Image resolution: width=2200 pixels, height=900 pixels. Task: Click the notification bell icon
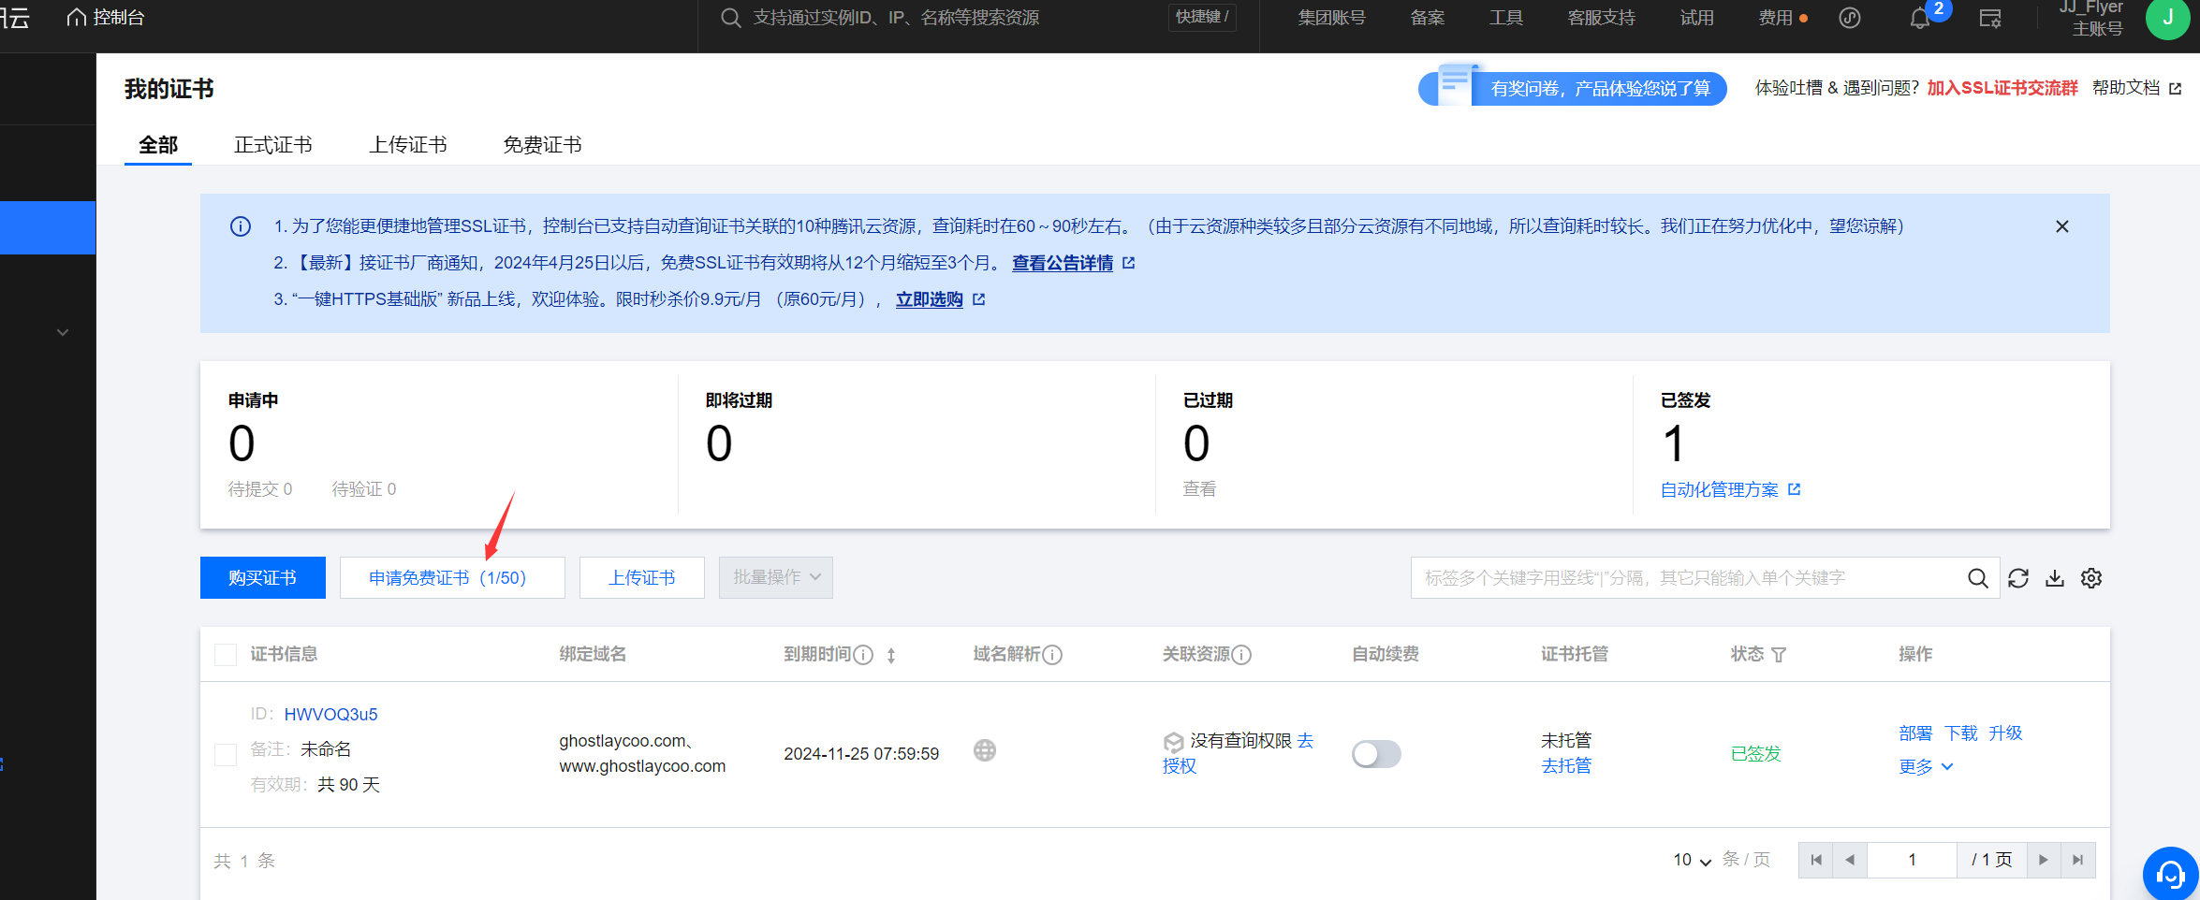coord(1920,19)
